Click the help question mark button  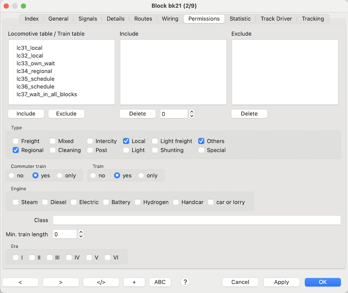tap(185, 282)
